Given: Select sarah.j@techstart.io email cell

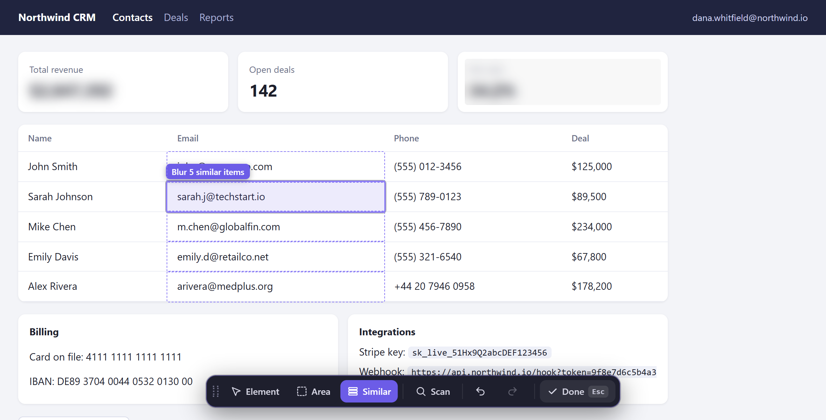Looking at the screenshot, I should (x=276, y=197).
